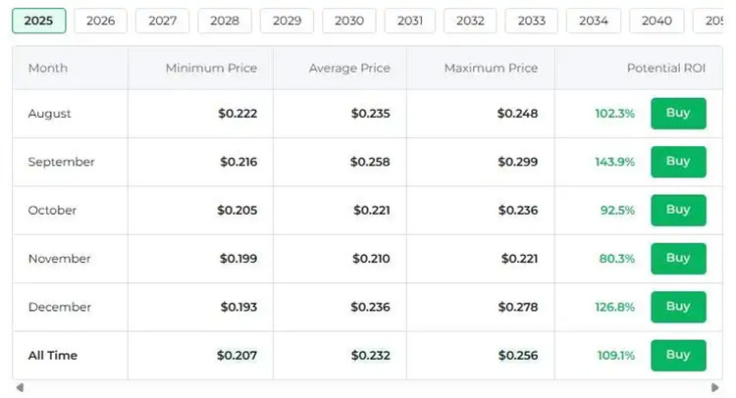
Task: Switch to the 2030 tab
Action: point(348,21)
